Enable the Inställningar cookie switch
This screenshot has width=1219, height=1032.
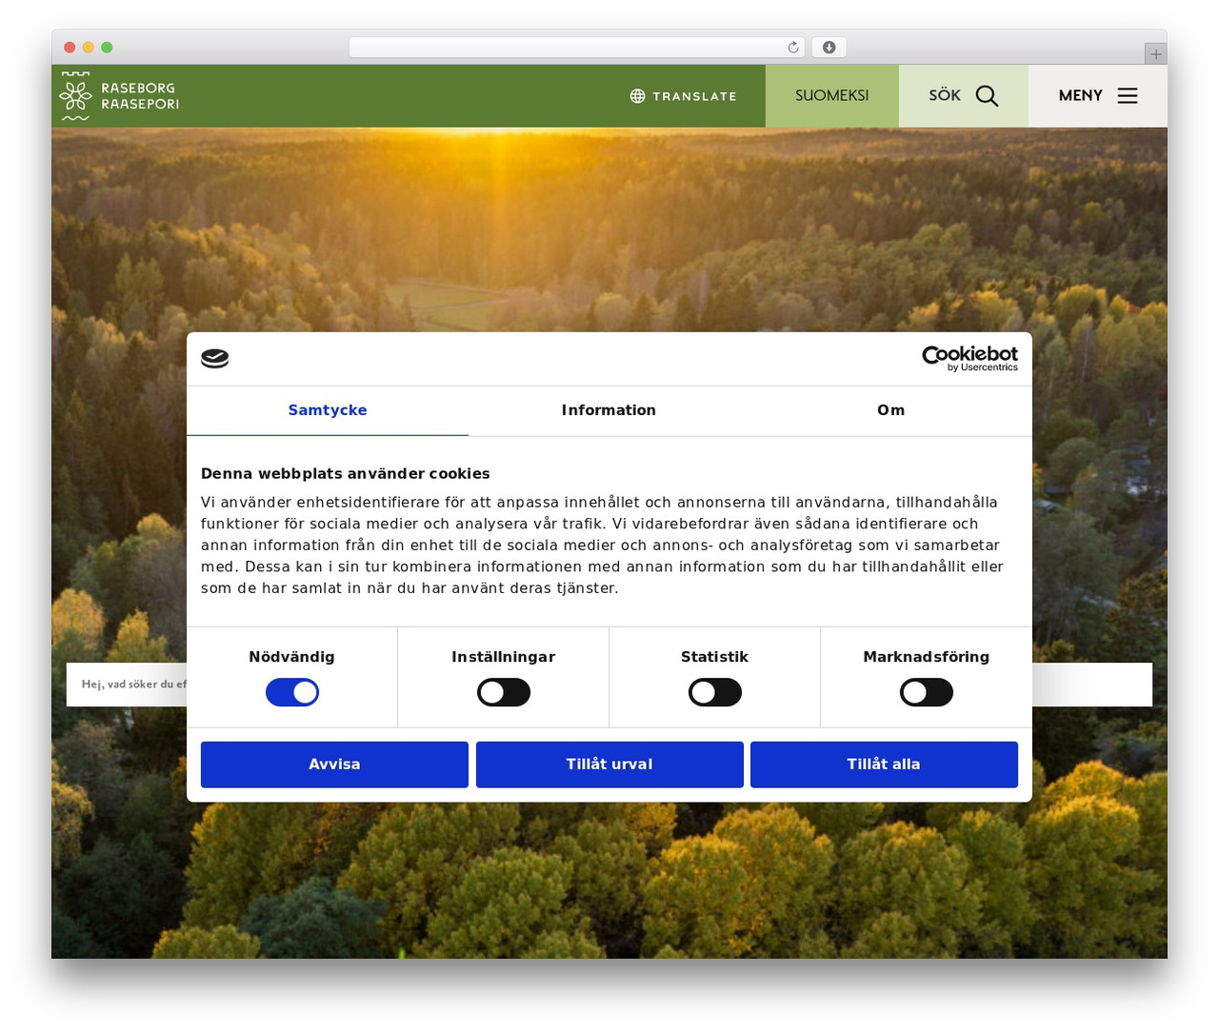pos(504,692)
